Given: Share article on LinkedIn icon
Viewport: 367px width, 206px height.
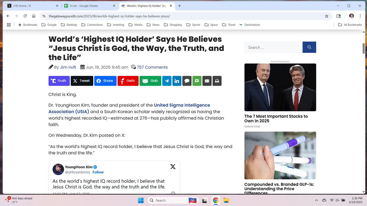Looking at the screenshot, I should [177, 81].
